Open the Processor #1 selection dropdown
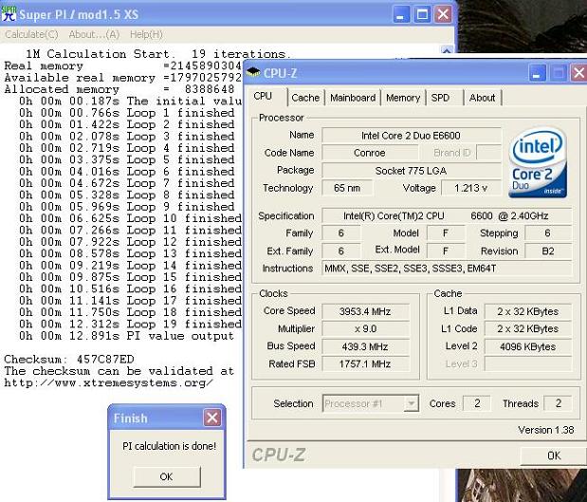 (412, 403)
